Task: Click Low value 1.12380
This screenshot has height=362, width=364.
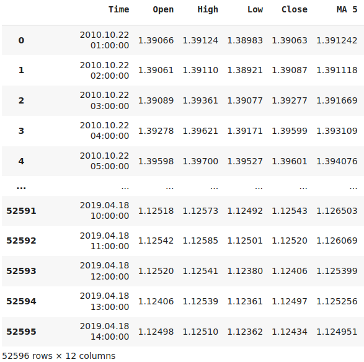Action: pyautogui.click(x=245, y=271)
